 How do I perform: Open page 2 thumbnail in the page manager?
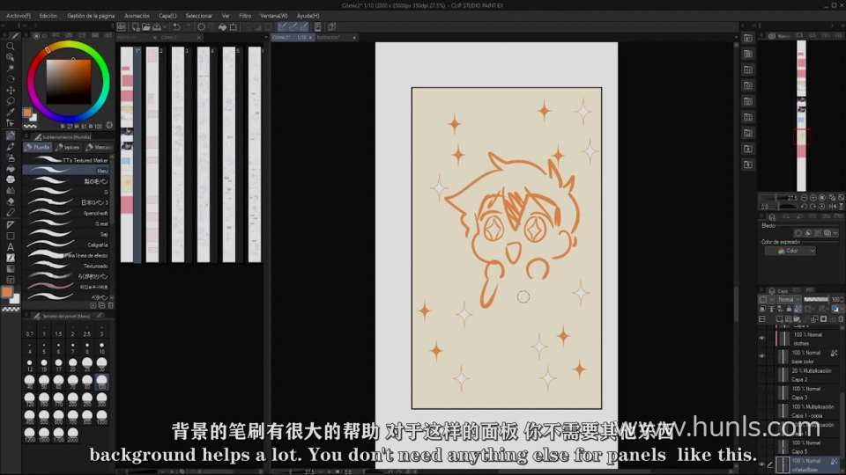[x=152, y=155]
